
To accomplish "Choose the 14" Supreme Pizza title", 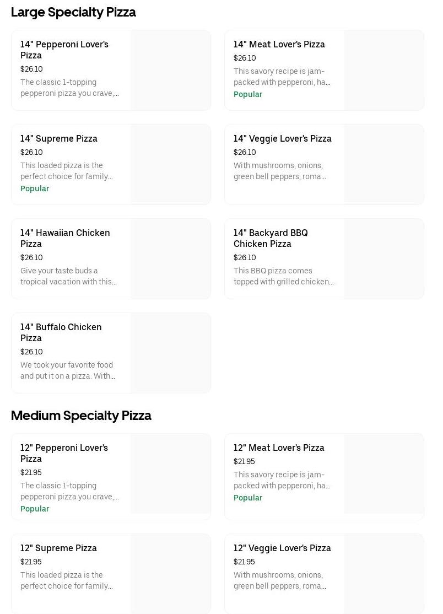I will tap(59, 138).
